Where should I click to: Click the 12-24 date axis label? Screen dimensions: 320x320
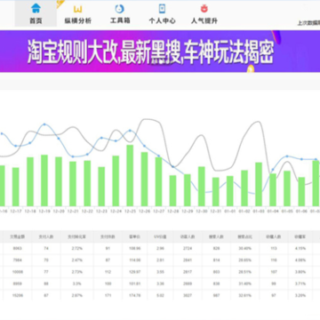[x=116, y=212]
